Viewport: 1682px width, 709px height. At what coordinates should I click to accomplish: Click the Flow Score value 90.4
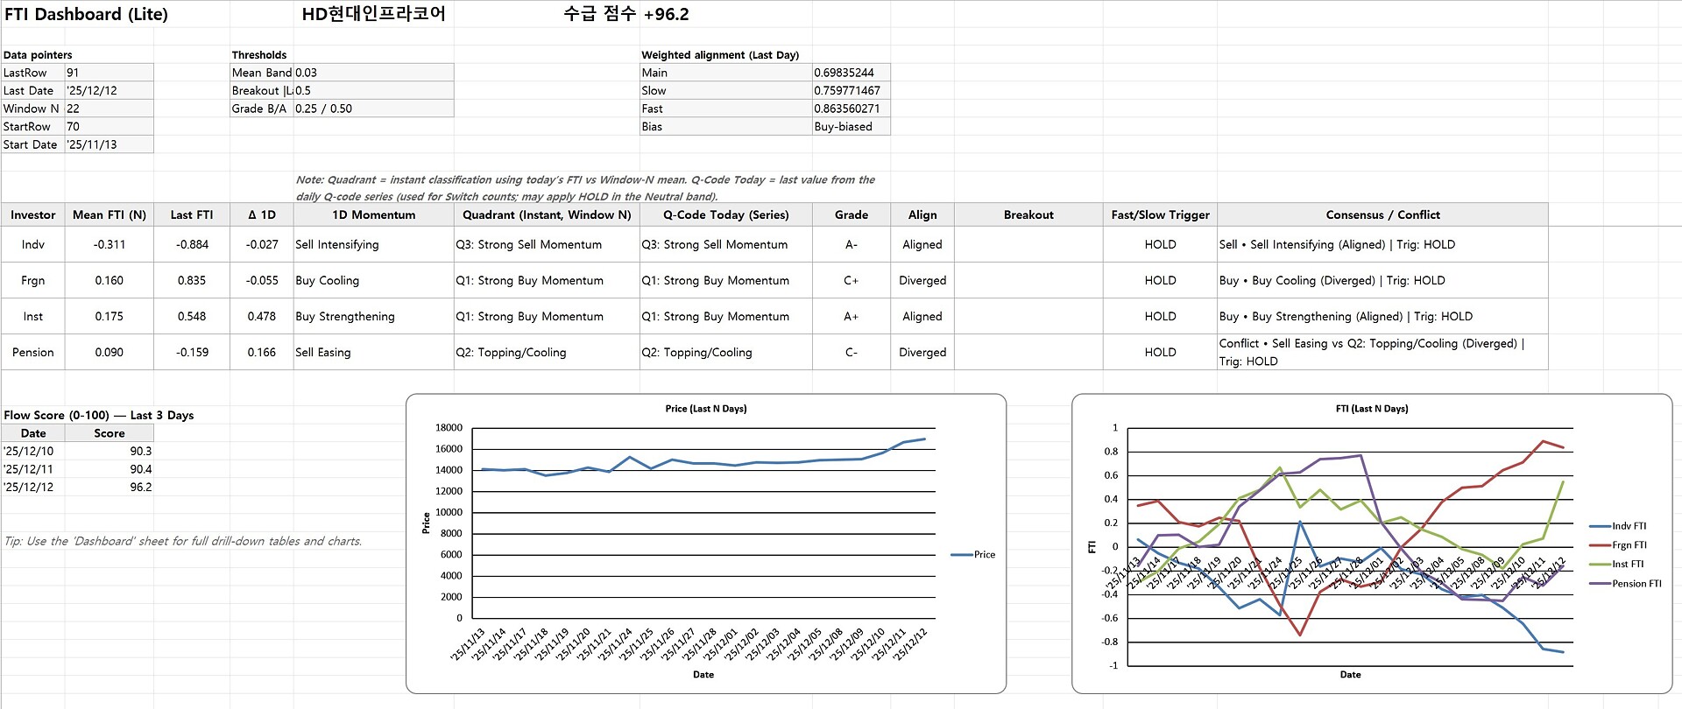tap(110, 470)
